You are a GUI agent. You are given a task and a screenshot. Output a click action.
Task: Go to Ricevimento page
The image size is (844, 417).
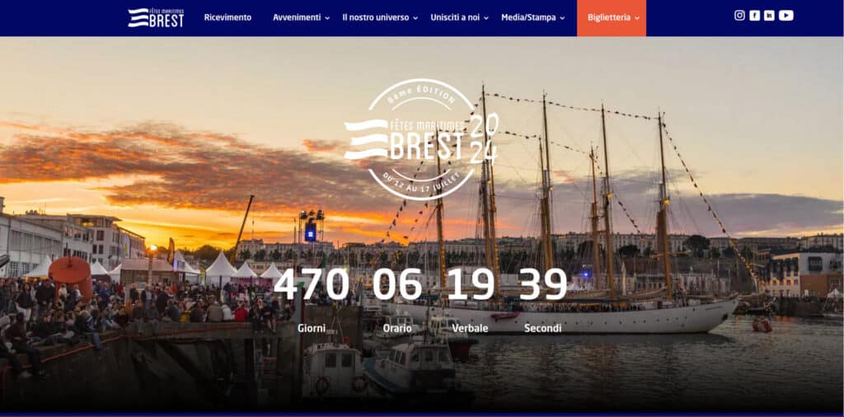coord(227,17)
